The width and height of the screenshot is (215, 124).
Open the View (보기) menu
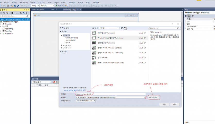[14, 3]
